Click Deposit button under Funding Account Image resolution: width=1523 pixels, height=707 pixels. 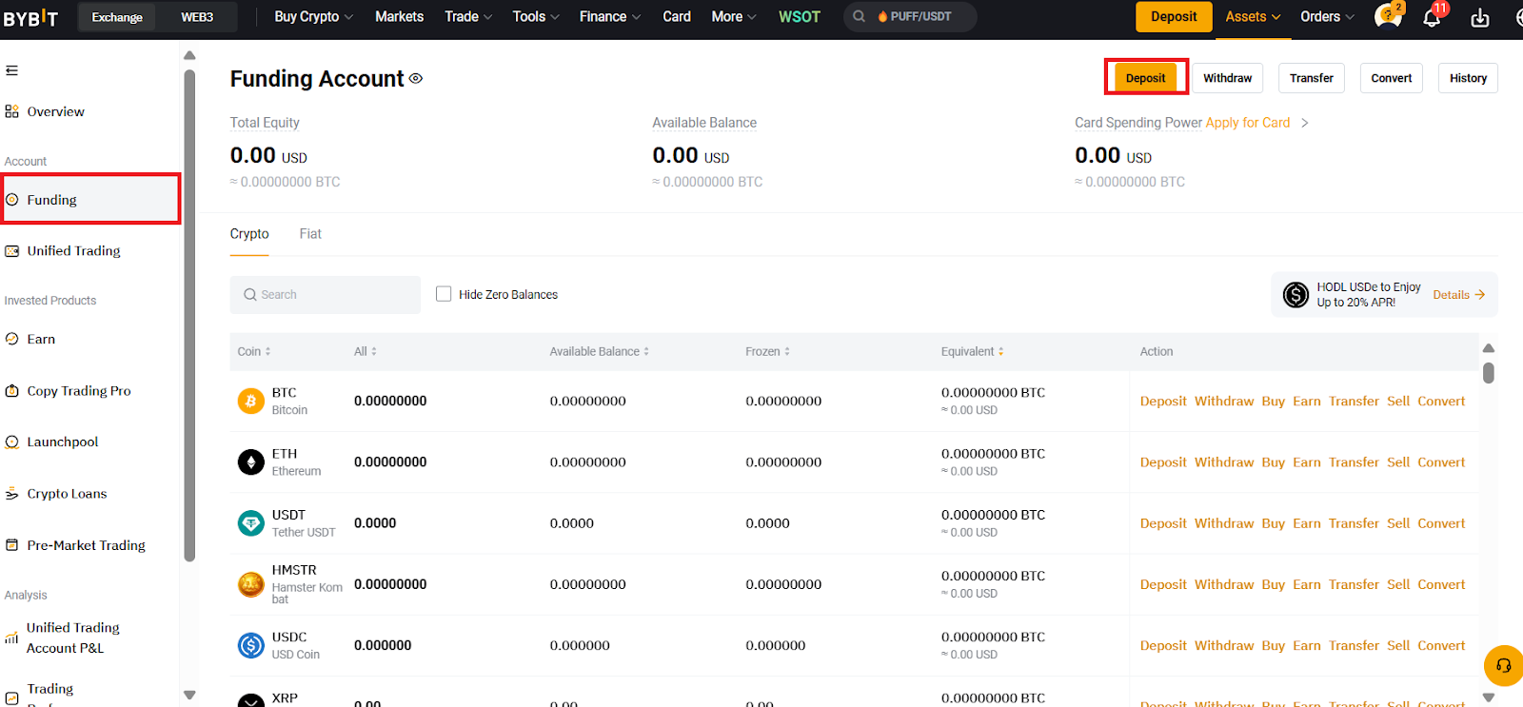coord(1145,78)
